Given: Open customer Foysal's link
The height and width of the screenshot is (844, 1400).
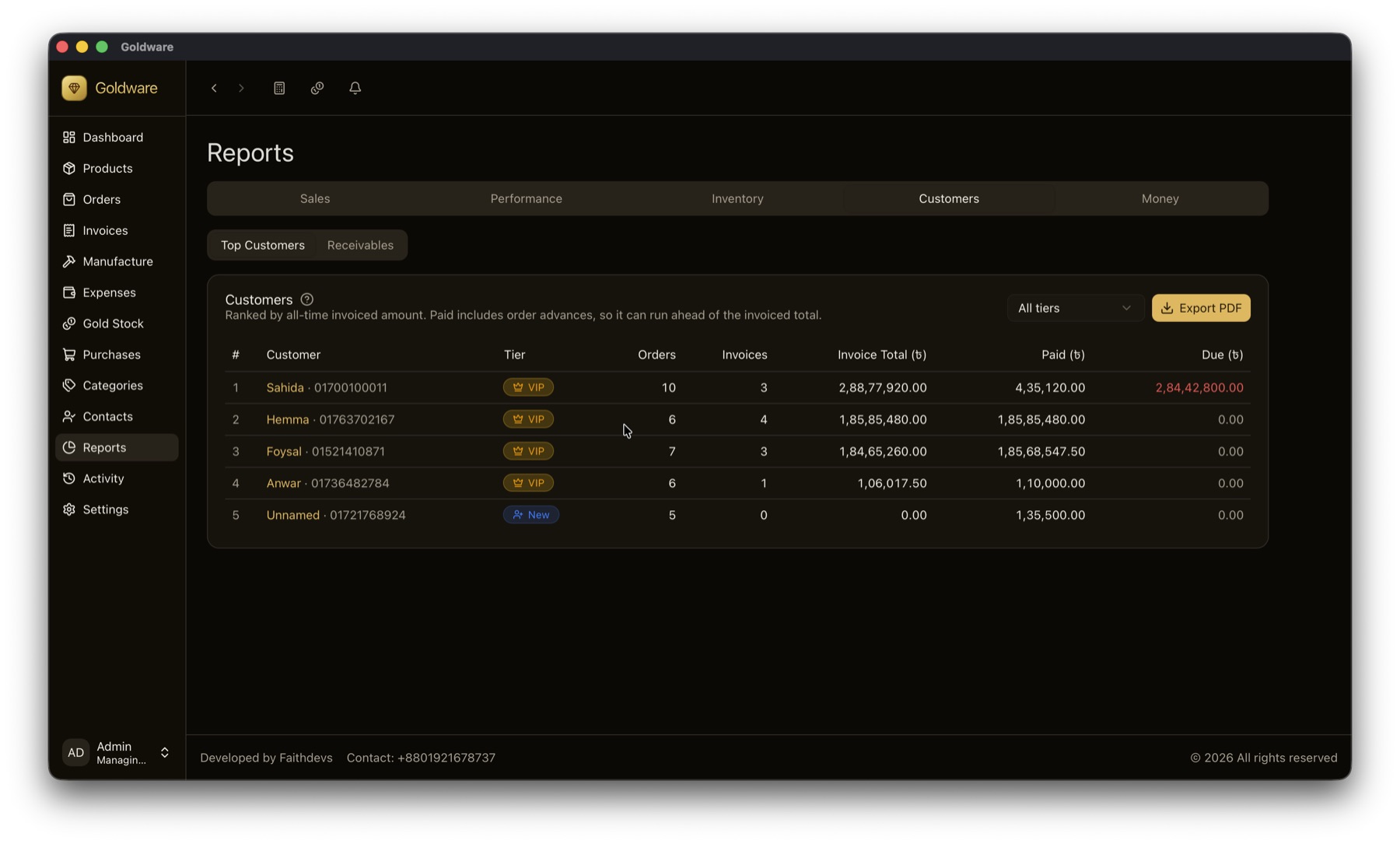Looking at the screenshot, I should pyautogui.click(x=283, y=451).
